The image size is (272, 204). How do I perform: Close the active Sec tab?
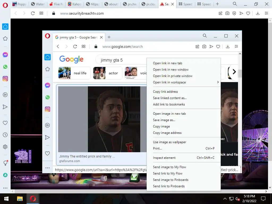(172, 4)
